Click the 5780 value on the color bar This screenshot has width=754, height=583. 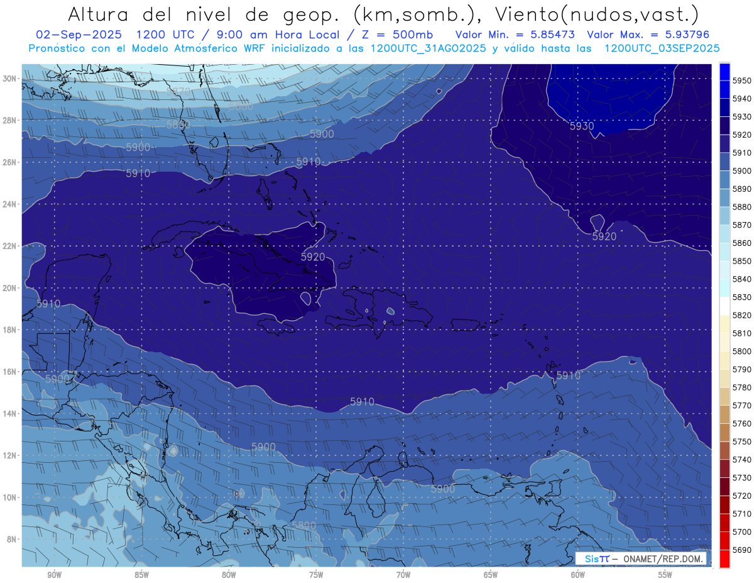pos(742,387)
